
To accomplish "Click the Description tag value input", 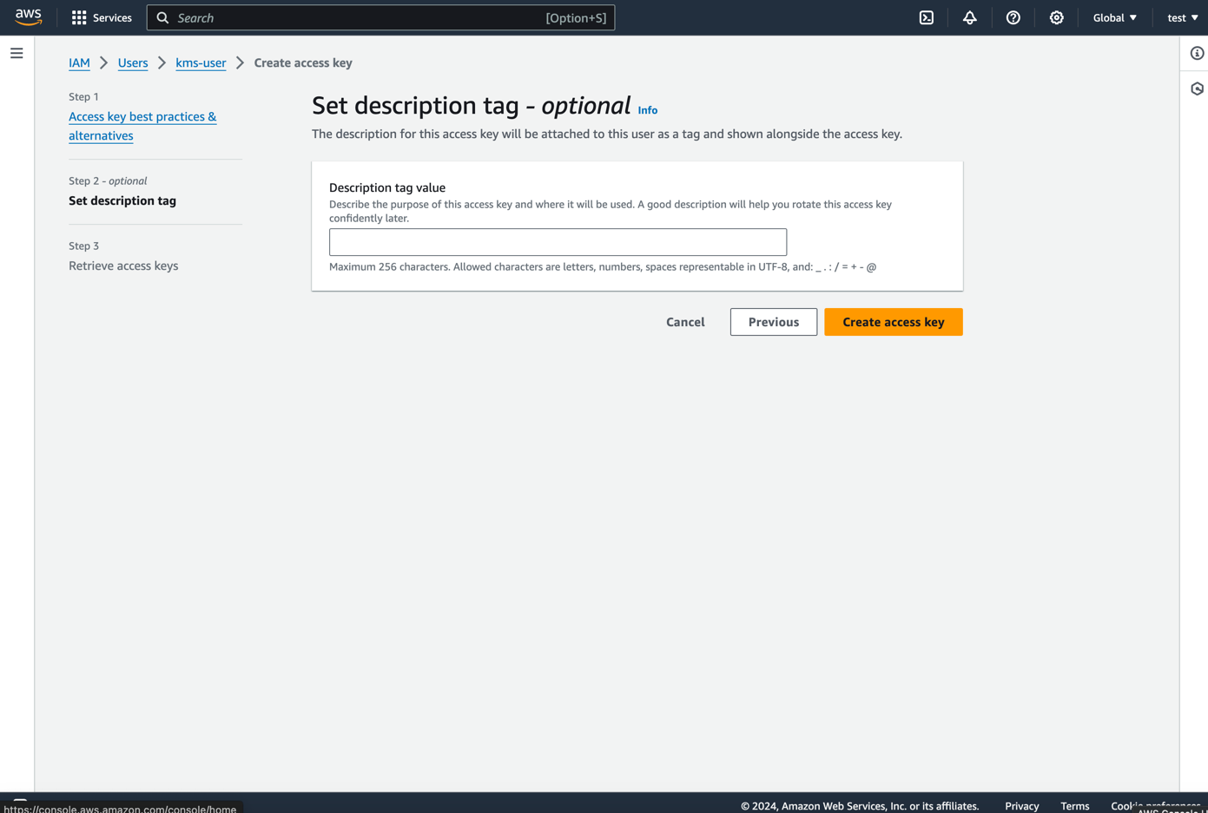I will point(558,242).
